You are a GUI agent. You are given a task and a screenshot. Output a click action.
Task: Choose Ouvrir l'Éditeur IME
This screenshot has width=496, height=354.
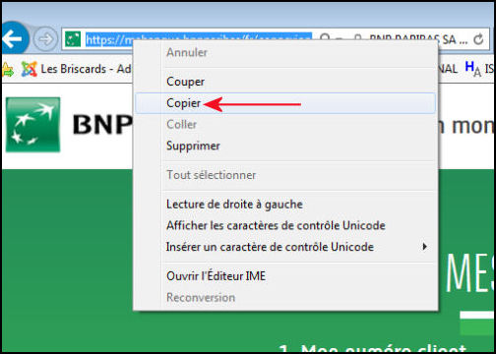(284, 276)
